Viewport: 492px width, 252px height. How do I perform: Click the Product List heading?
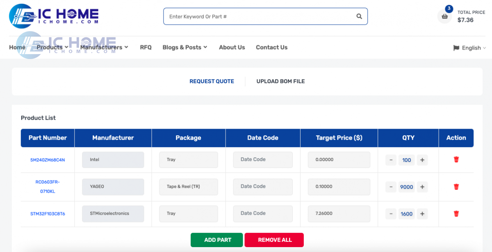pos(38,118)
